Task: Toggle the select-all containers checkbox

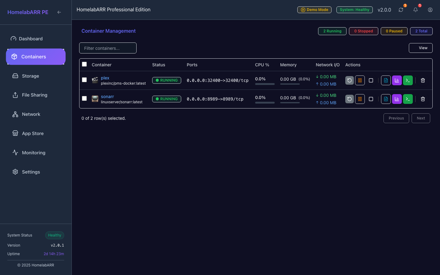Action: pyautogui.click(x=84, y=64)
